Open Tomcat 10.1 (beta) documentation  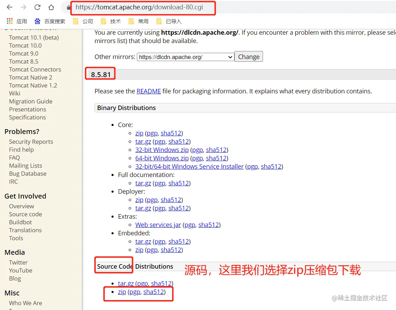tap(34, 37)
